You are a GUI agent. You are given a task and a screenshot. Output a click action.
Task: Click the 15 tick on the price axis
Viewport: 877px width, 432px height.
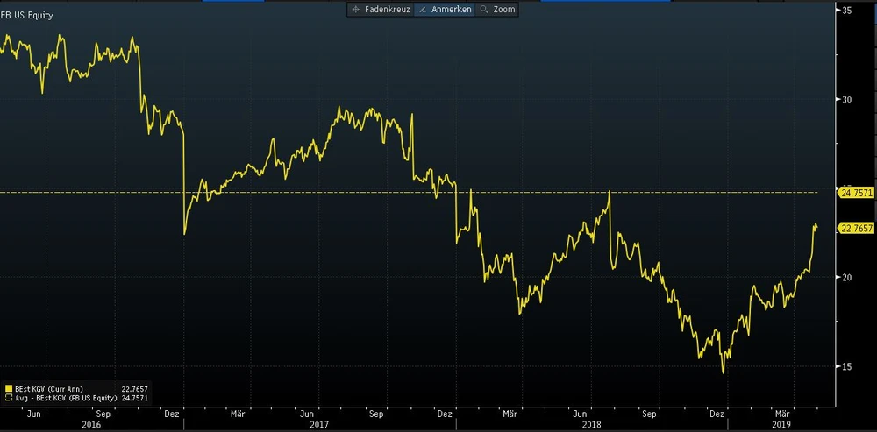click(x=847, y=366)
